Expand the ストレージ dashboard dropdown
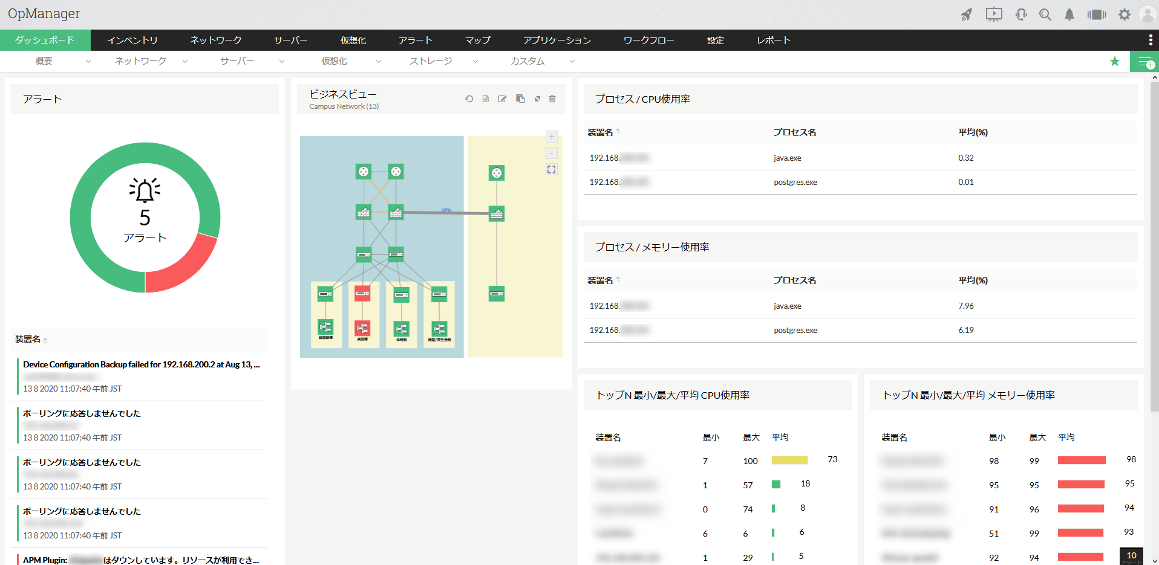 [x=475, y=61]
